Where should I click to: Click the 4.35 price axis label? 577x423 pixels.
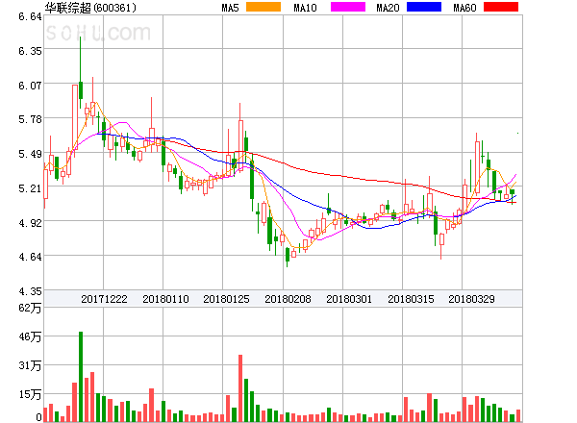[x=30, y=291]
